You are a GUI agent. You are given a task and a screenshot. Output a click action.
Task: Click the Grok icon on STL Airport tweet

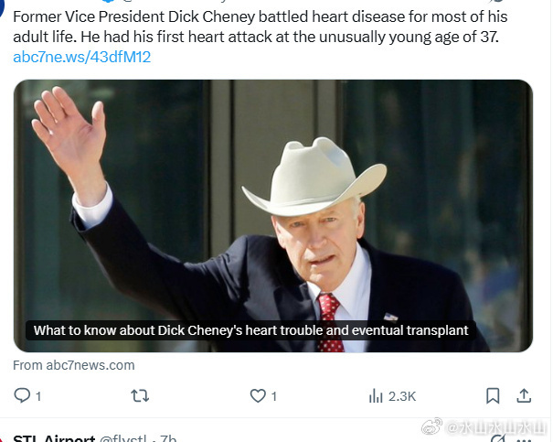(498, 438)
